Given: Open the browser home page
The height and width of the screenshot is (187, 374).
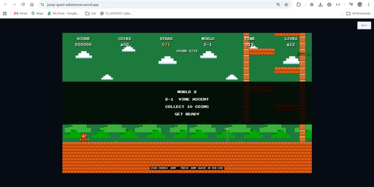Looking at the screenshot, I should click(x=32, y=5).
